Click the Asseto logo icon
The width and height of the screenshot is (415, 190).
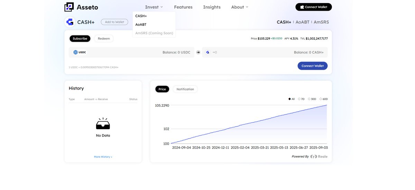[x=69, y=7]
